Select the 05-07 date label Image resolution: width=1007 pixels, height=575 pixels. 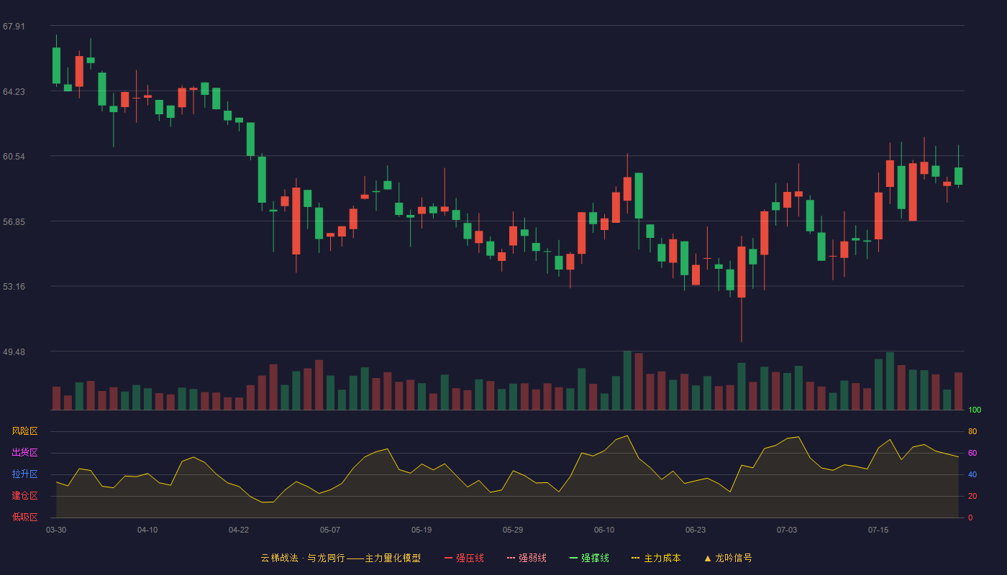(330, 530)
